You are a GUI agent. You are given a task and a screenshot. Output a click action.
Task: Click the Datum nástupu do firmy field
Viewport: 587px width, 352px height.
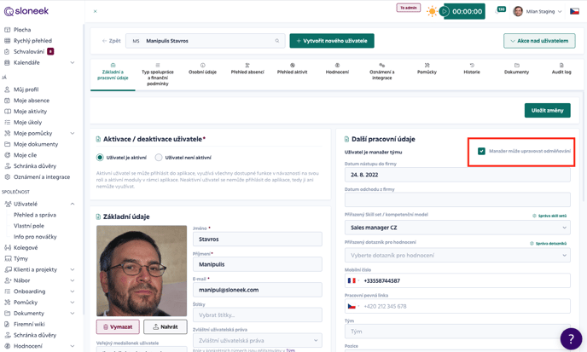click(457, 175)
